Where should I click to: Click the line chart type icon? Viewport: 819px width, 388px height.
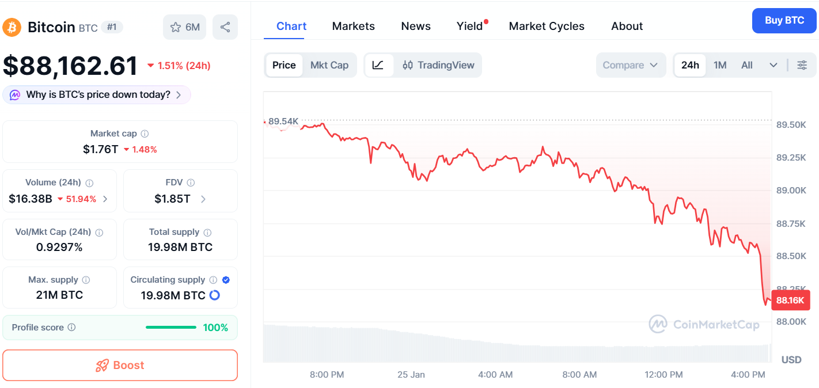[378, 65]
